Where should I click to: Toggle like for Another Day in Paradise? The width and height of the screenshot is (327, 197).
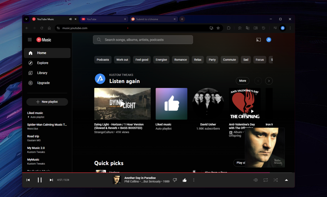[185, 180]
